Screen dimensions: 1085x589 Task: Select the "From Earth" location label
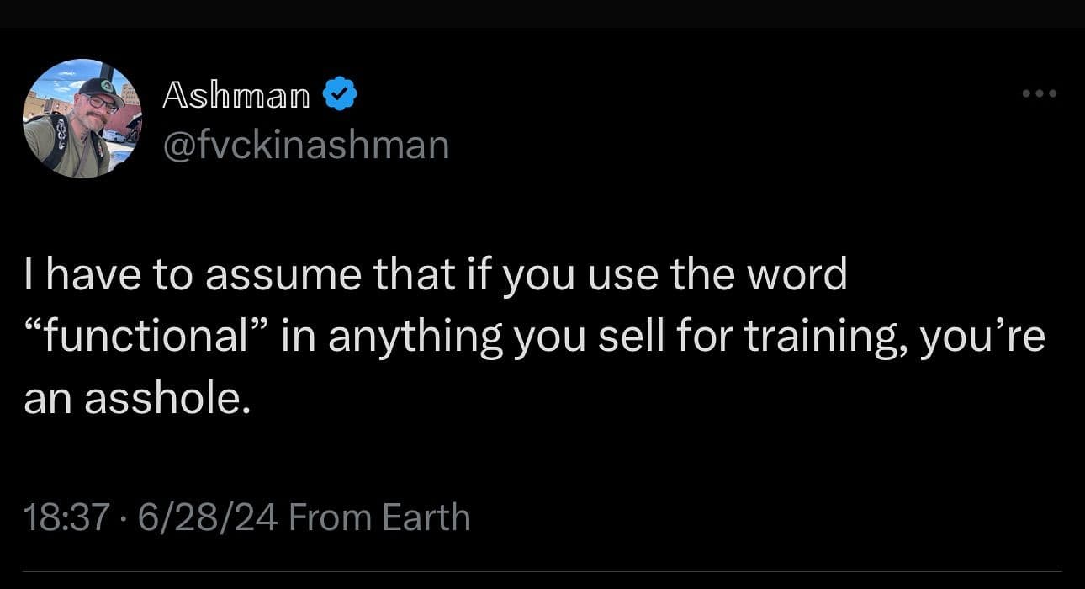[379, 517]
